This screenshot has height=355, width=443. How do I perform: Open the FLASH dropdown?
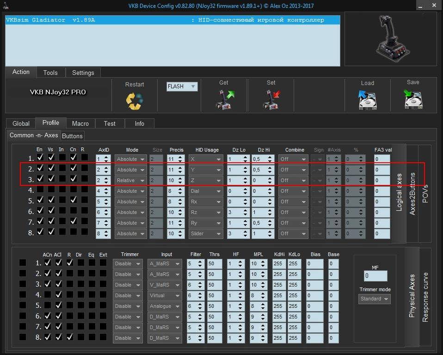(182, 86)
